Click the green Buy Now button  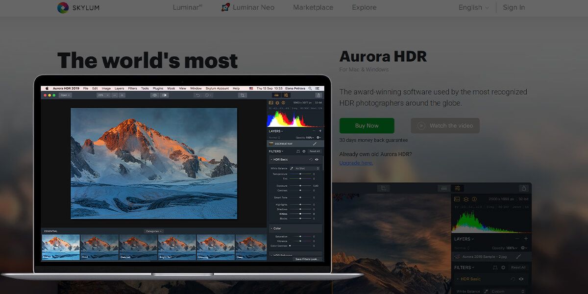coord(367,125)
